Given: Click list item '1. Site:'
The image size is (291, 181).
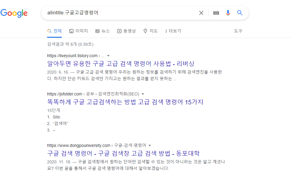Looking at the screenshot, I should pos(54,117).
